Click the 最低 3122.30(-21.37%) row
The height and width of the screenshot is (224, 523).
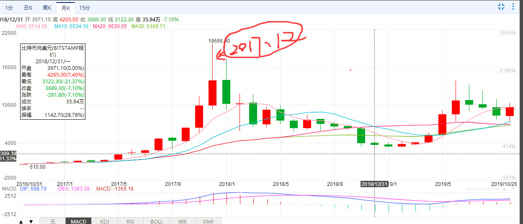point(53,81)
